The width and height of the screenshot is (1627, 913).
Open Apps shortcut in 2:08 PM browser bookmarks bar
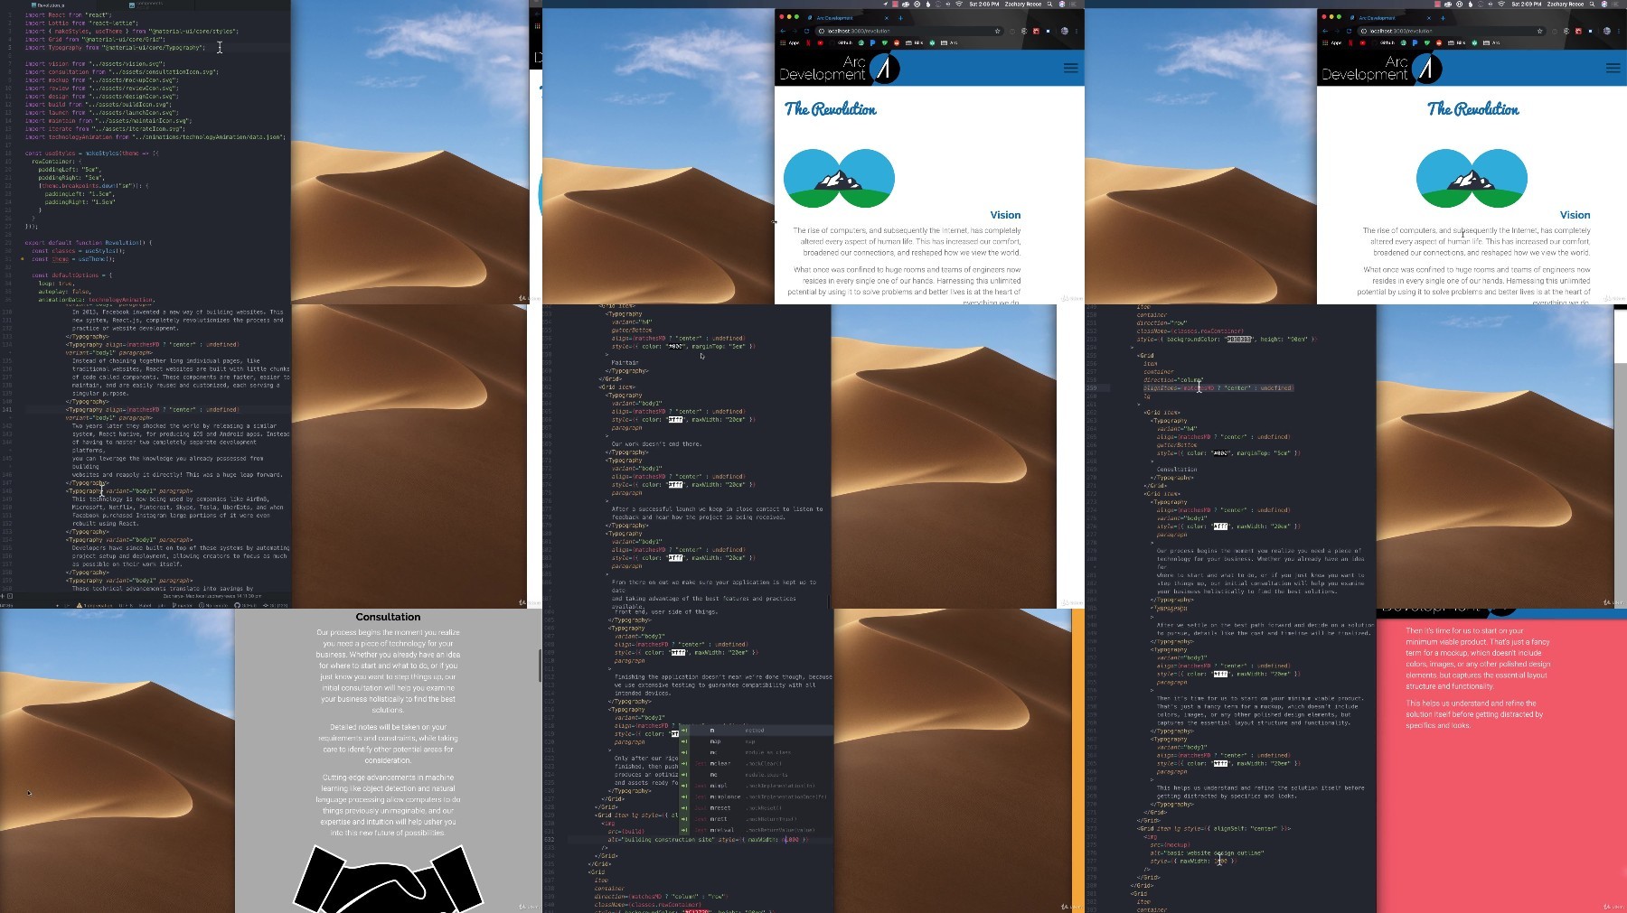click(x=789, y=42)
